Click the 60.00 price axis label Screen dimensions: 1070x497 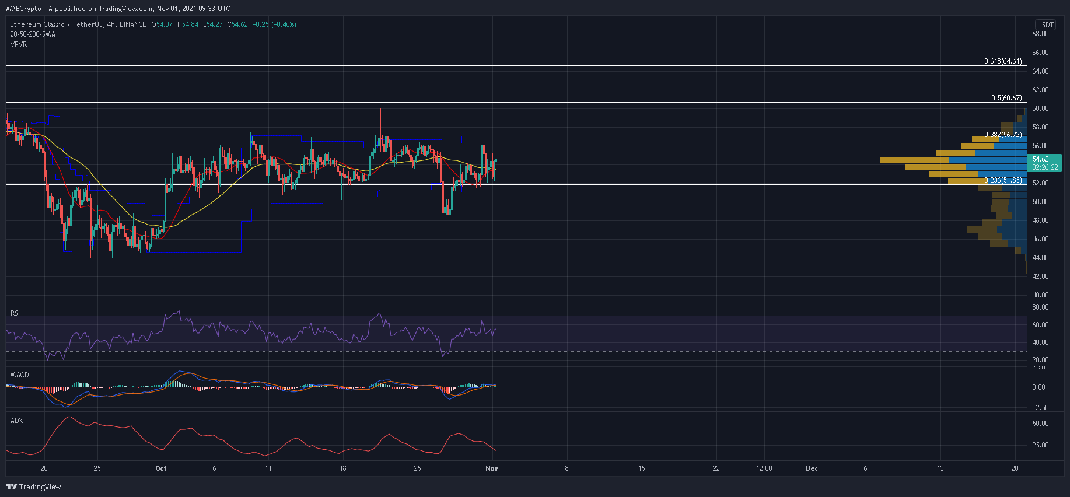1040,108
